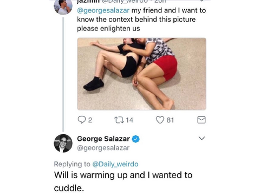Retweet jazmin's tweet using the retweet icon

click(119, 120)
